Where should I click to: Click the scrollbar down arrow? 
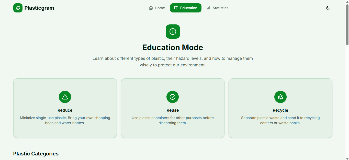click(x=347, y=158)
